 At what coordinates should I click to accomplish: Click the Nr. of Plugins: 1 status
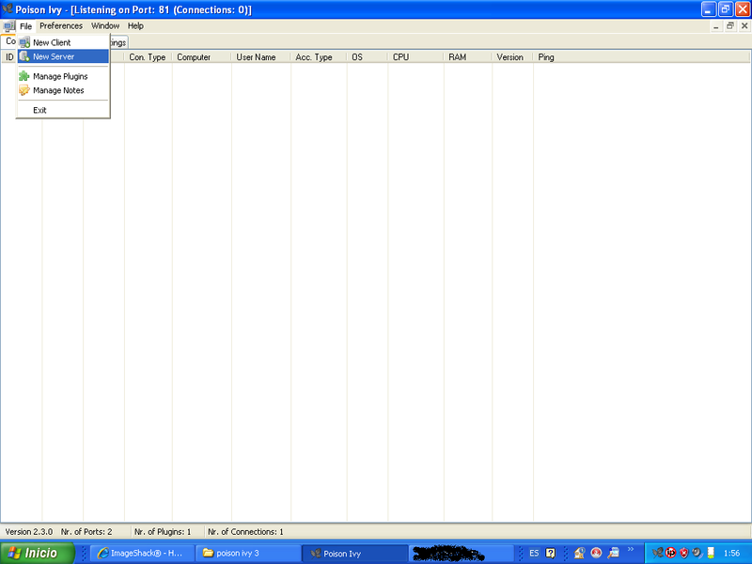(163, 531)
